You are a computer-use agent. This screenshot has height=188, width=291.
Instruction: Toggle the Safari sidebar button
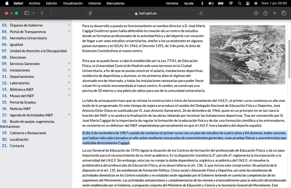[27, 13]
